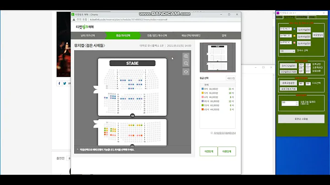This screenshot has height=185, width=330.
Task: Click the seat range field showing 325
Action: (308, 65)
